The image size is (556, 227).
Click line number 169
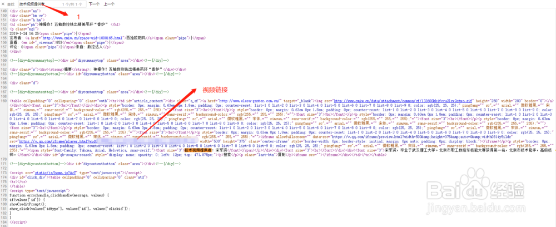click(x=3, y=101)
